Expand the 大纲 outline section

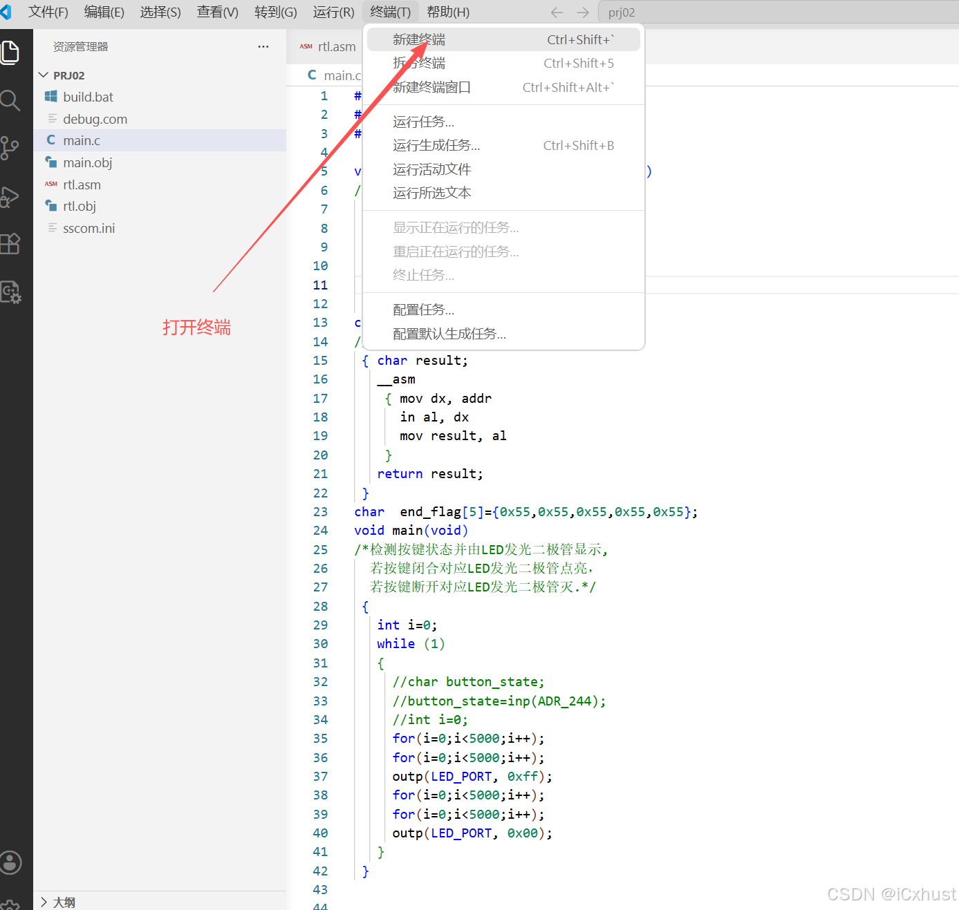[x=44, y=902]
